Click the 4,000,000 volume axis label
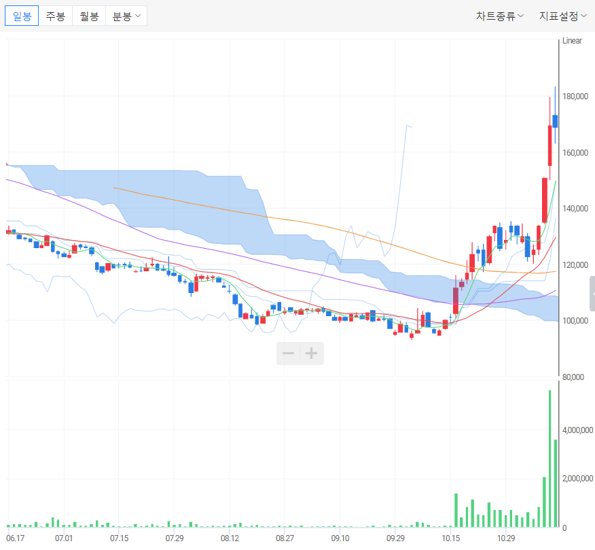 pyautogui.click(x=577, y=430)
